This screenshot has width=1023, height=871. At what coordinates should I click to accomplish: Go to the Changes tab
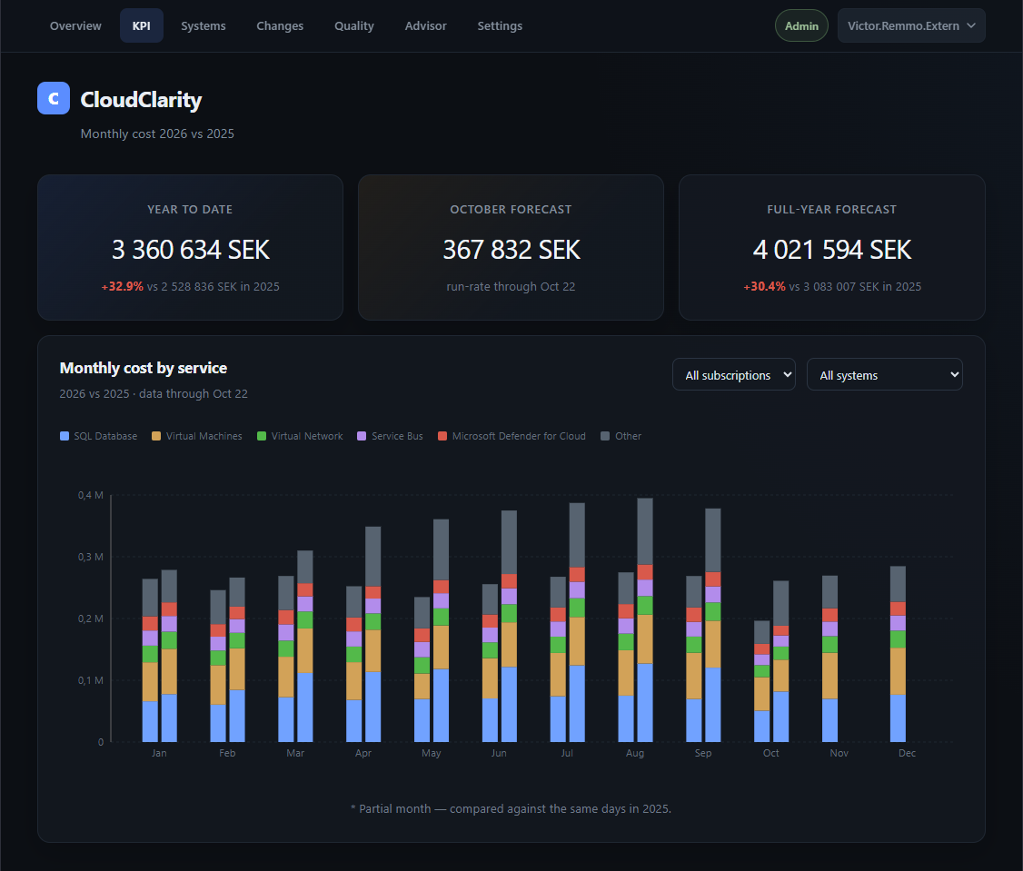coord(280,26)
